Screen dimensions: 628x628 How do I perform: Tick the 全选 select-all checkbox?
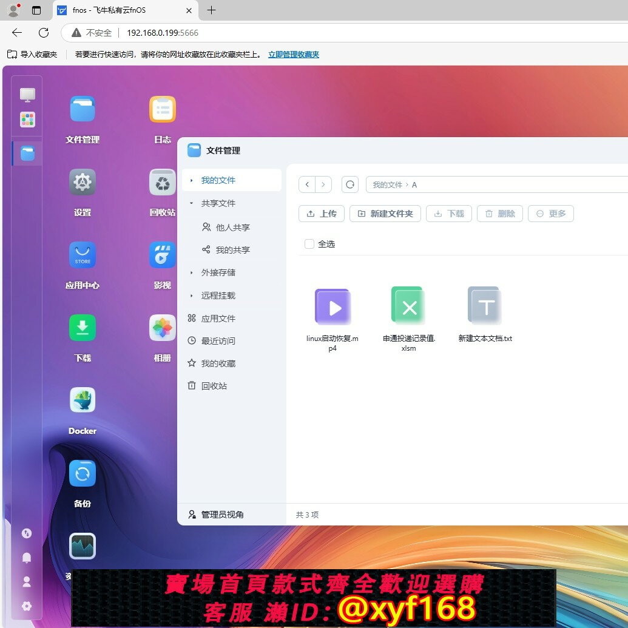[309, 244]
